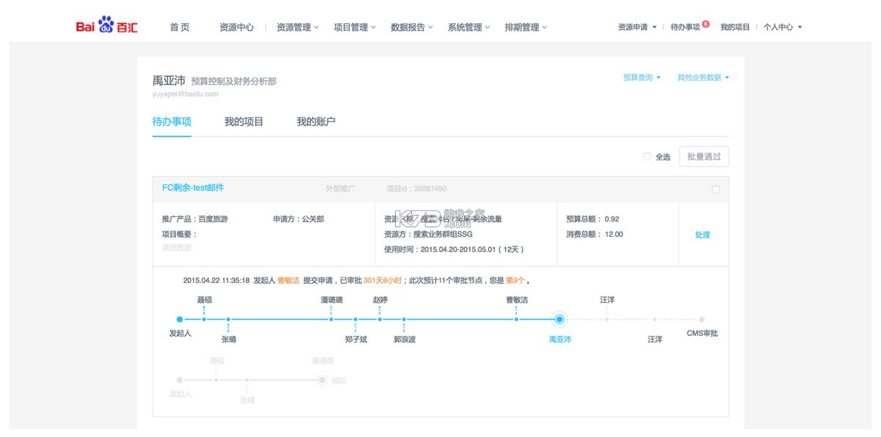Expand the 个人中心 dropdown
Screen dimensions: 881x437
point(783,27)
